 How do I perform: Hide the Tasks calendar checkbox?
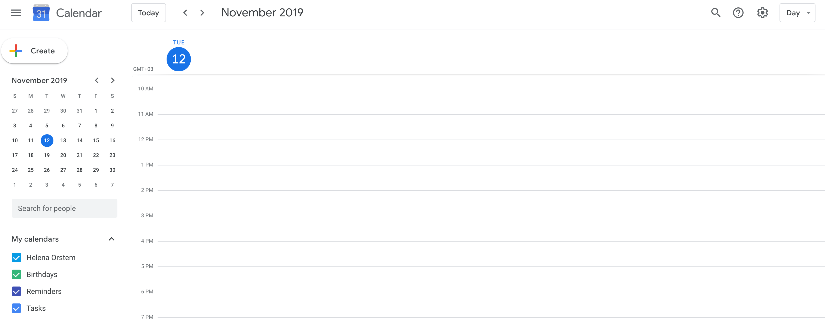pyautogui.click(x=16, y=308)
